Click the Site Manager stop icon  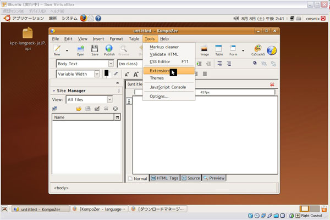coord(115,109)
